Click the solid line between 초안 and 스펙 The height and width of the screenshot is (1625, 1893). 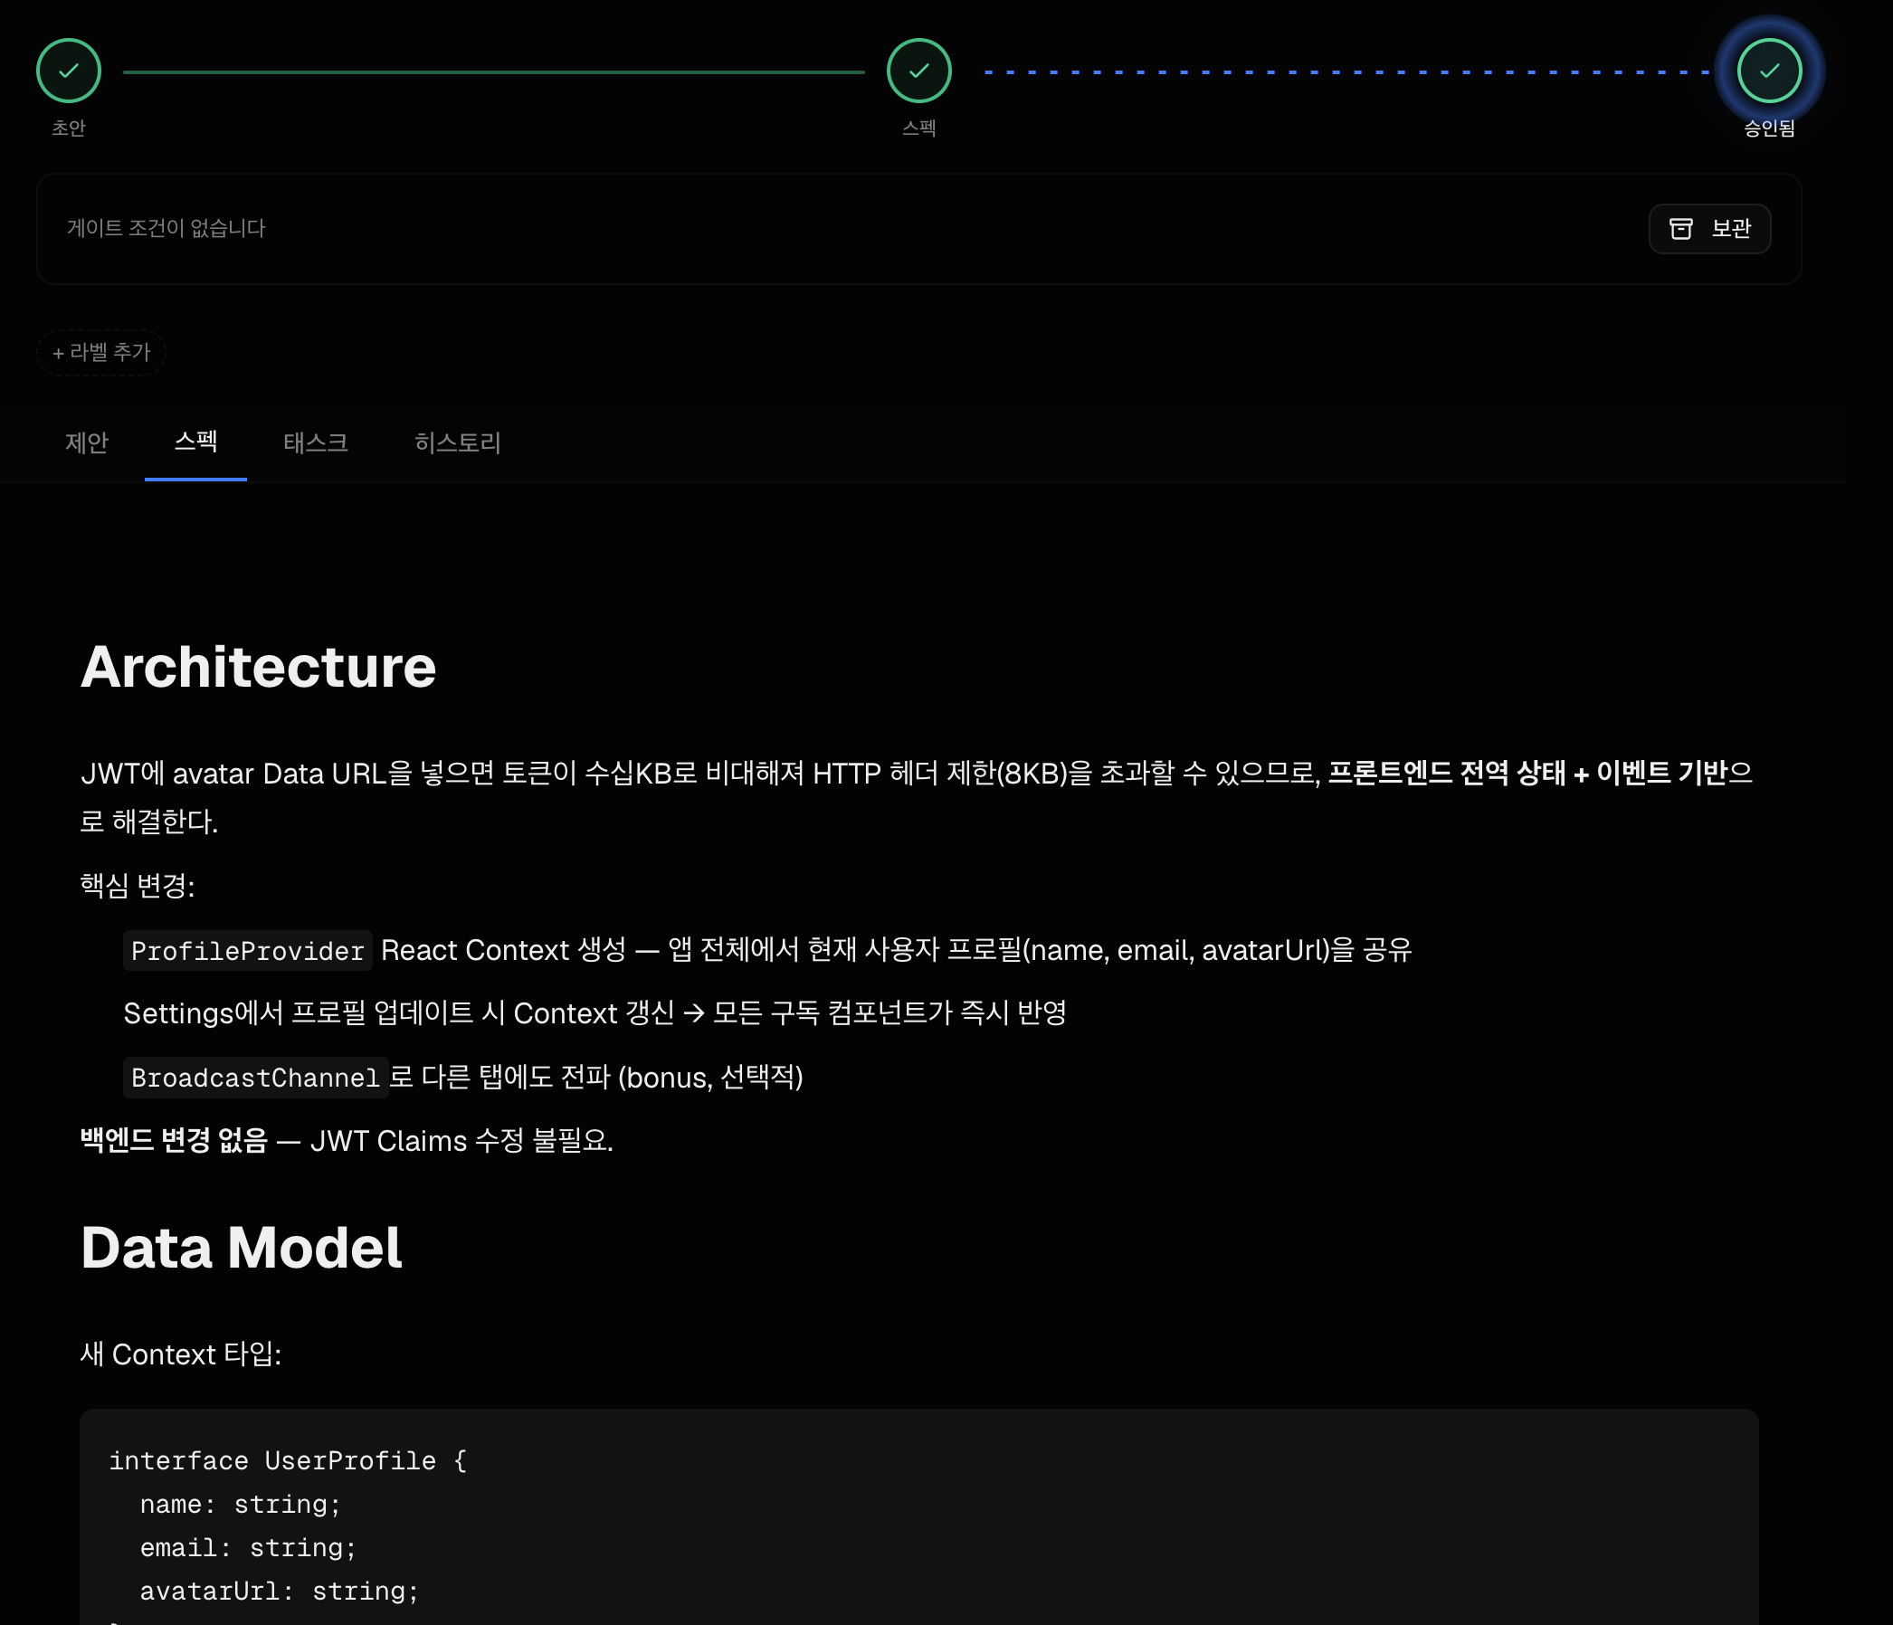pos(493,70)
